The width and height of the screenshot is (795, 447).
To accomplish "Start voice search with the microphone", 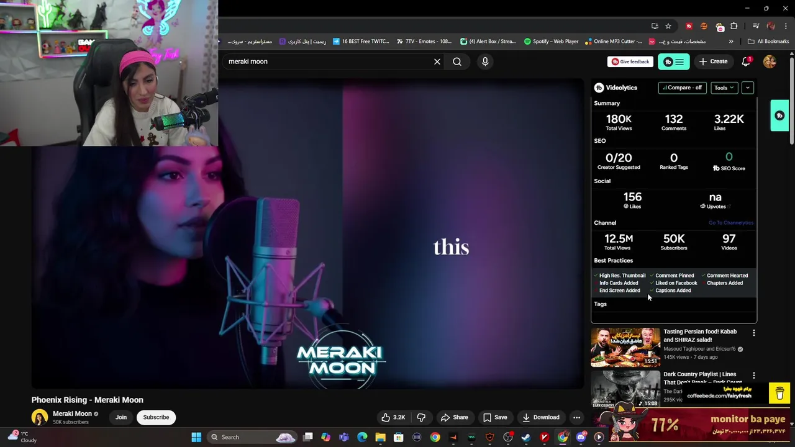I will coord(485,61).
